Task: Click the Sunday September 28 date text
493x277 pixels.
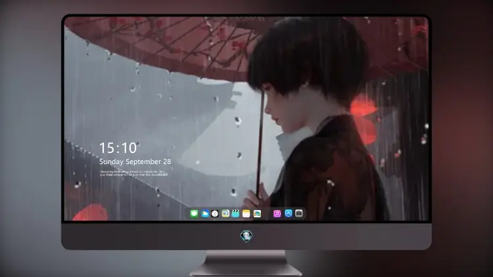Action: tap(135, 161)
